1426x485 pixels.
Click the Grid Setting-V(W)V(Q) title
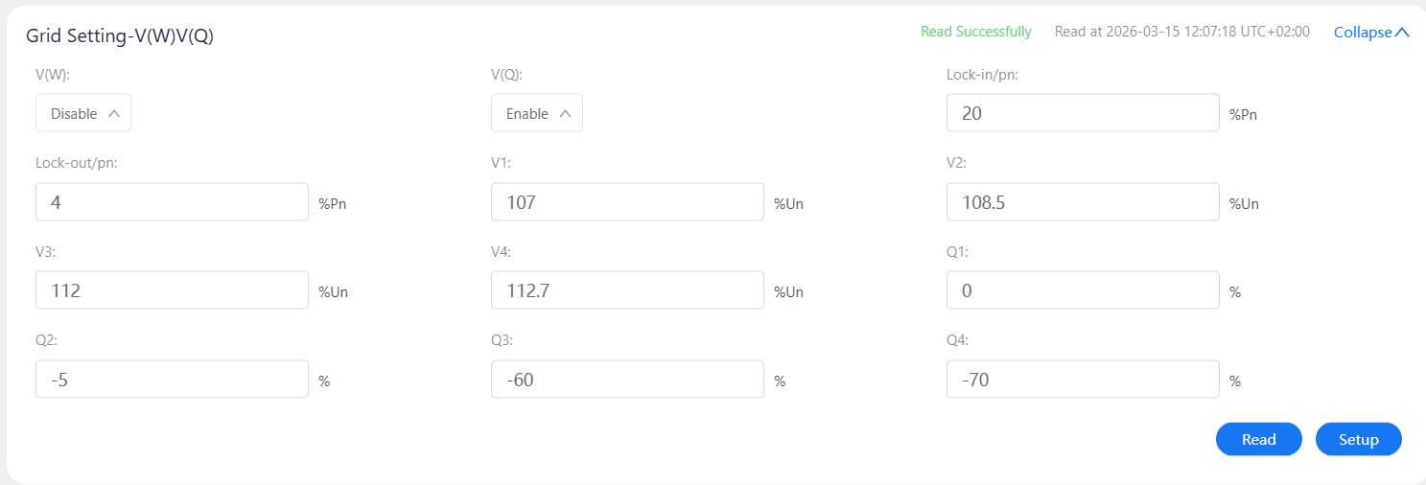click(120, 36)
